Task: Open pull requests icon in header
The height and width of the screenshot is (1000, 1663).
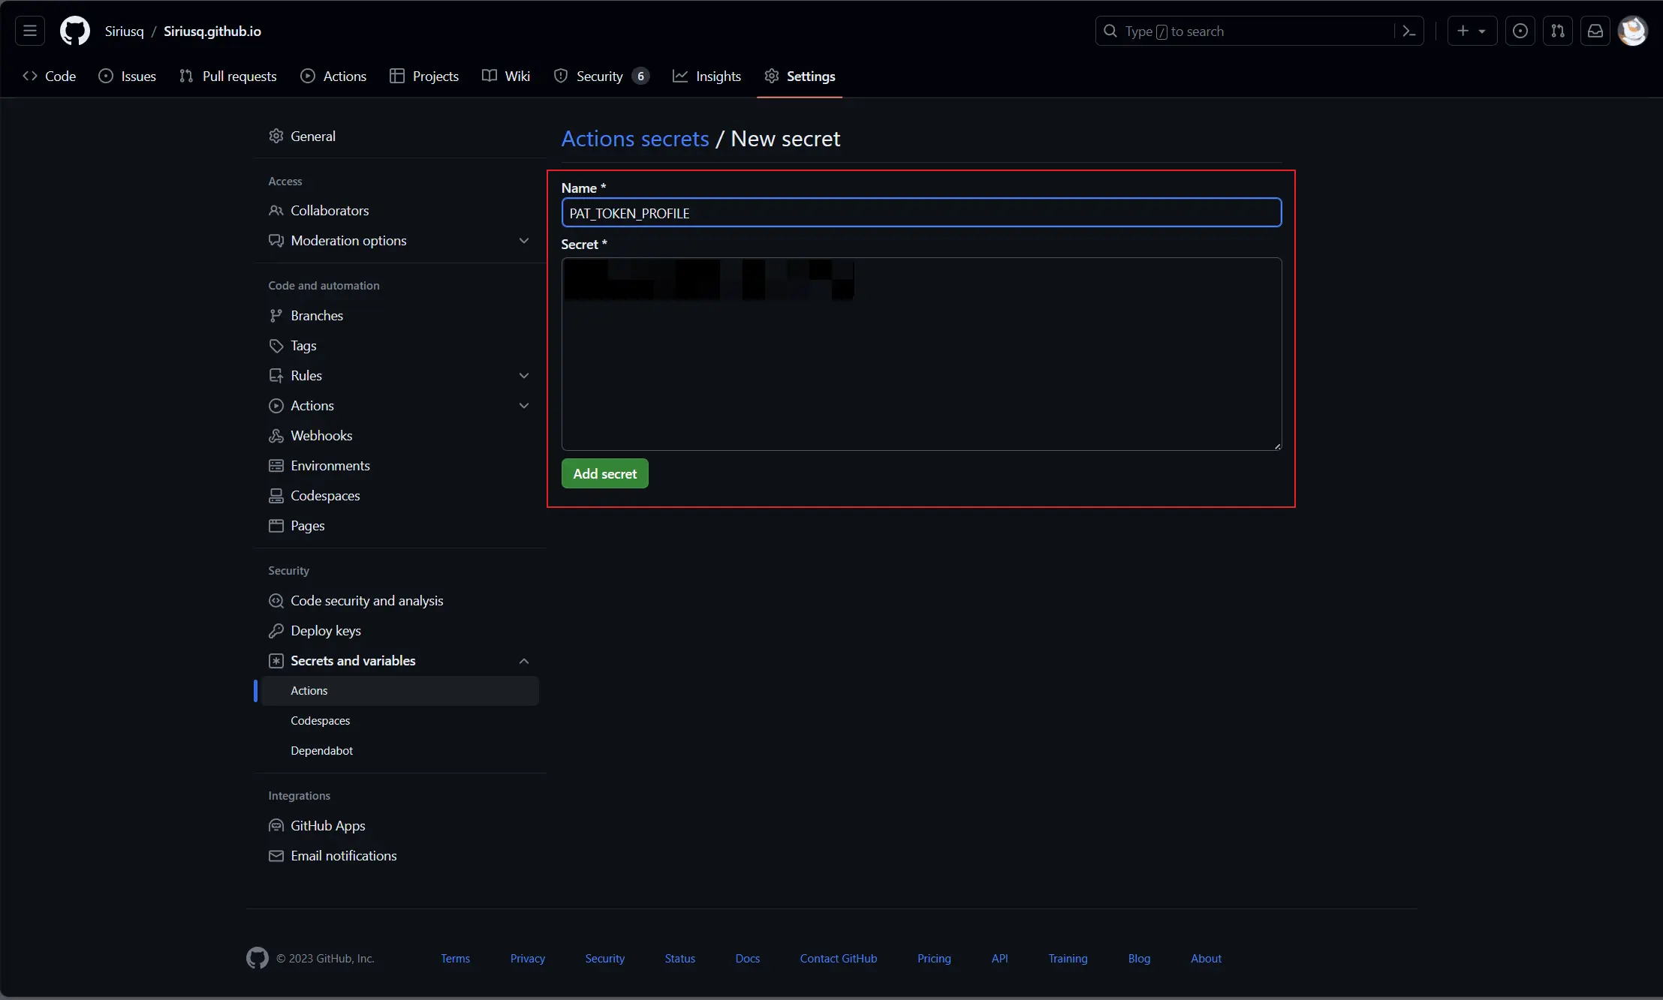Action: click(1558, 32)
